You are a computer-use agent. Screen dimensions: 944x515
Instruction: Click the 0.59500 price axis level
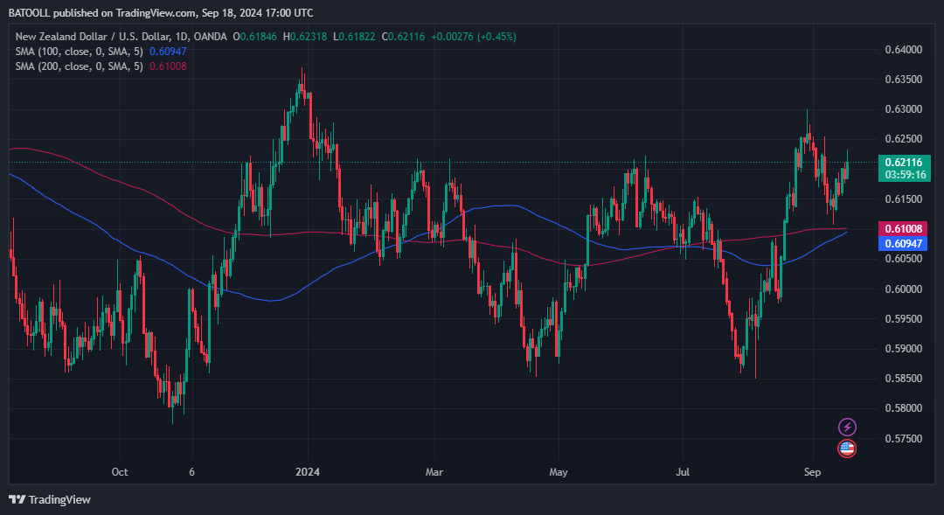pos(904,318)
